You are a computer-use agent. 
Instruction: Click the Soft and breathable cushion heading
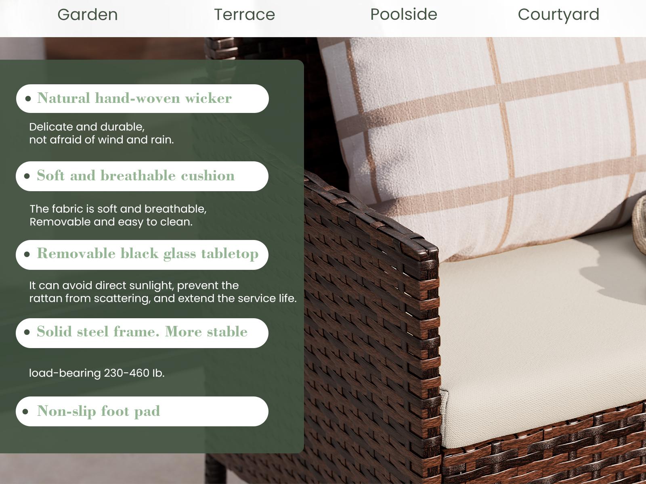click(136, 175)
